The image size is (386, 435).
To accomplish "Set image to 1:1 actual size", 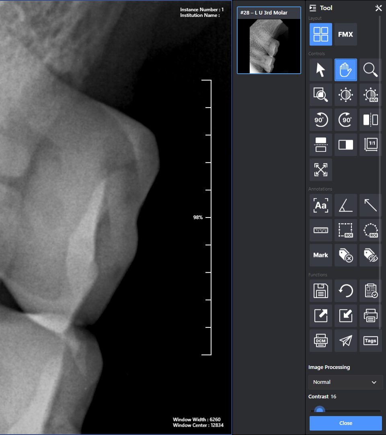I will click(370, 145).
